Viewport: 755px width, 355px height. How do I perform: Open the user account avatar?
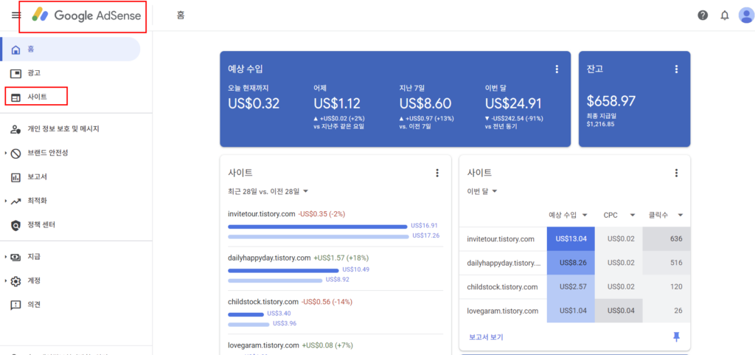(746, 15)
